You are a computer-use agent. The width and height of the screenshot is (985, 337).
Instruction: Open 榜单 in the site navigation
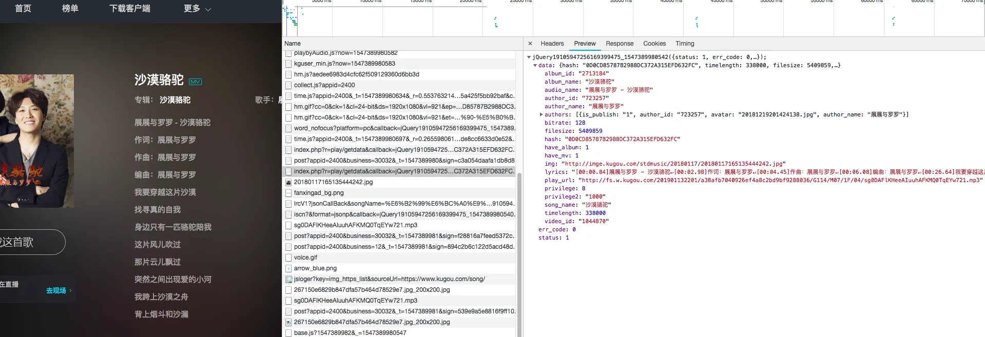[70, 9]
